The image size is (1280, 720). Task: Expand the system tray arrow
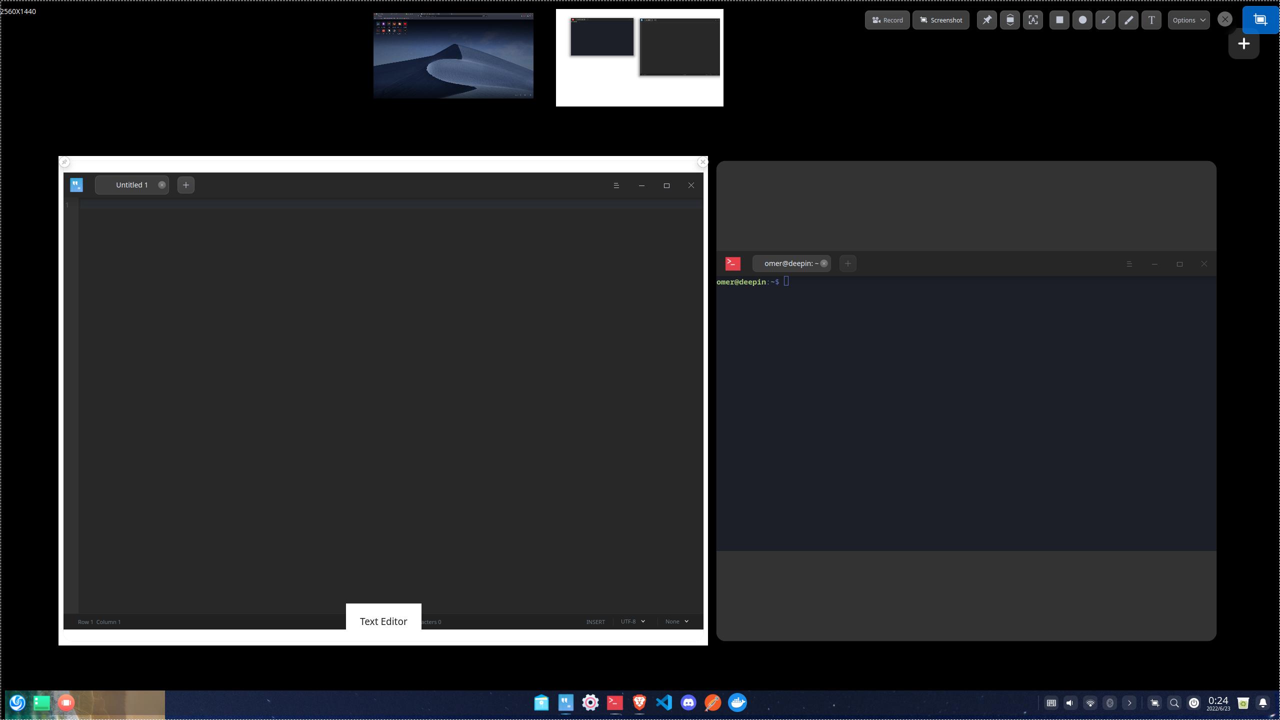click(1129, 703)
